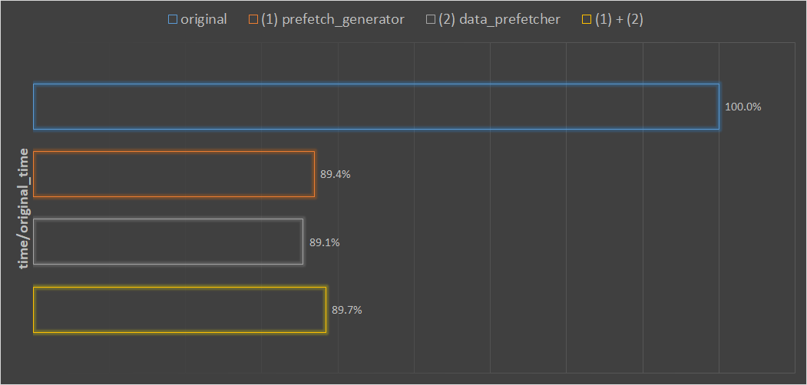
Task: Click the 100.0% data label
Action: 743,107
